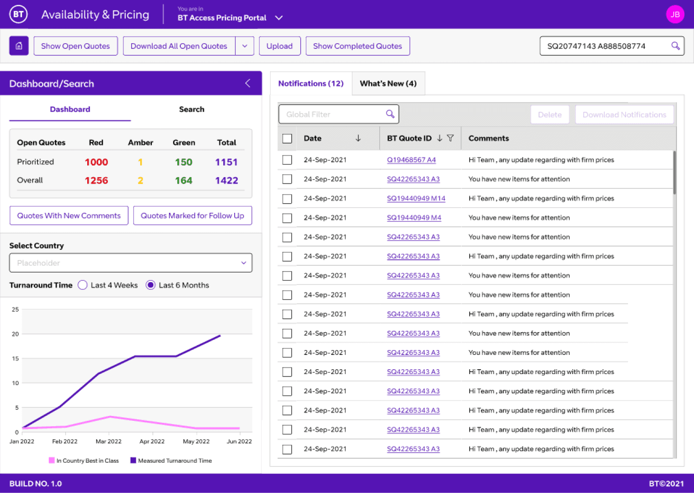Expand the BT Access Pricing Portal switcher

click(279, 18)
